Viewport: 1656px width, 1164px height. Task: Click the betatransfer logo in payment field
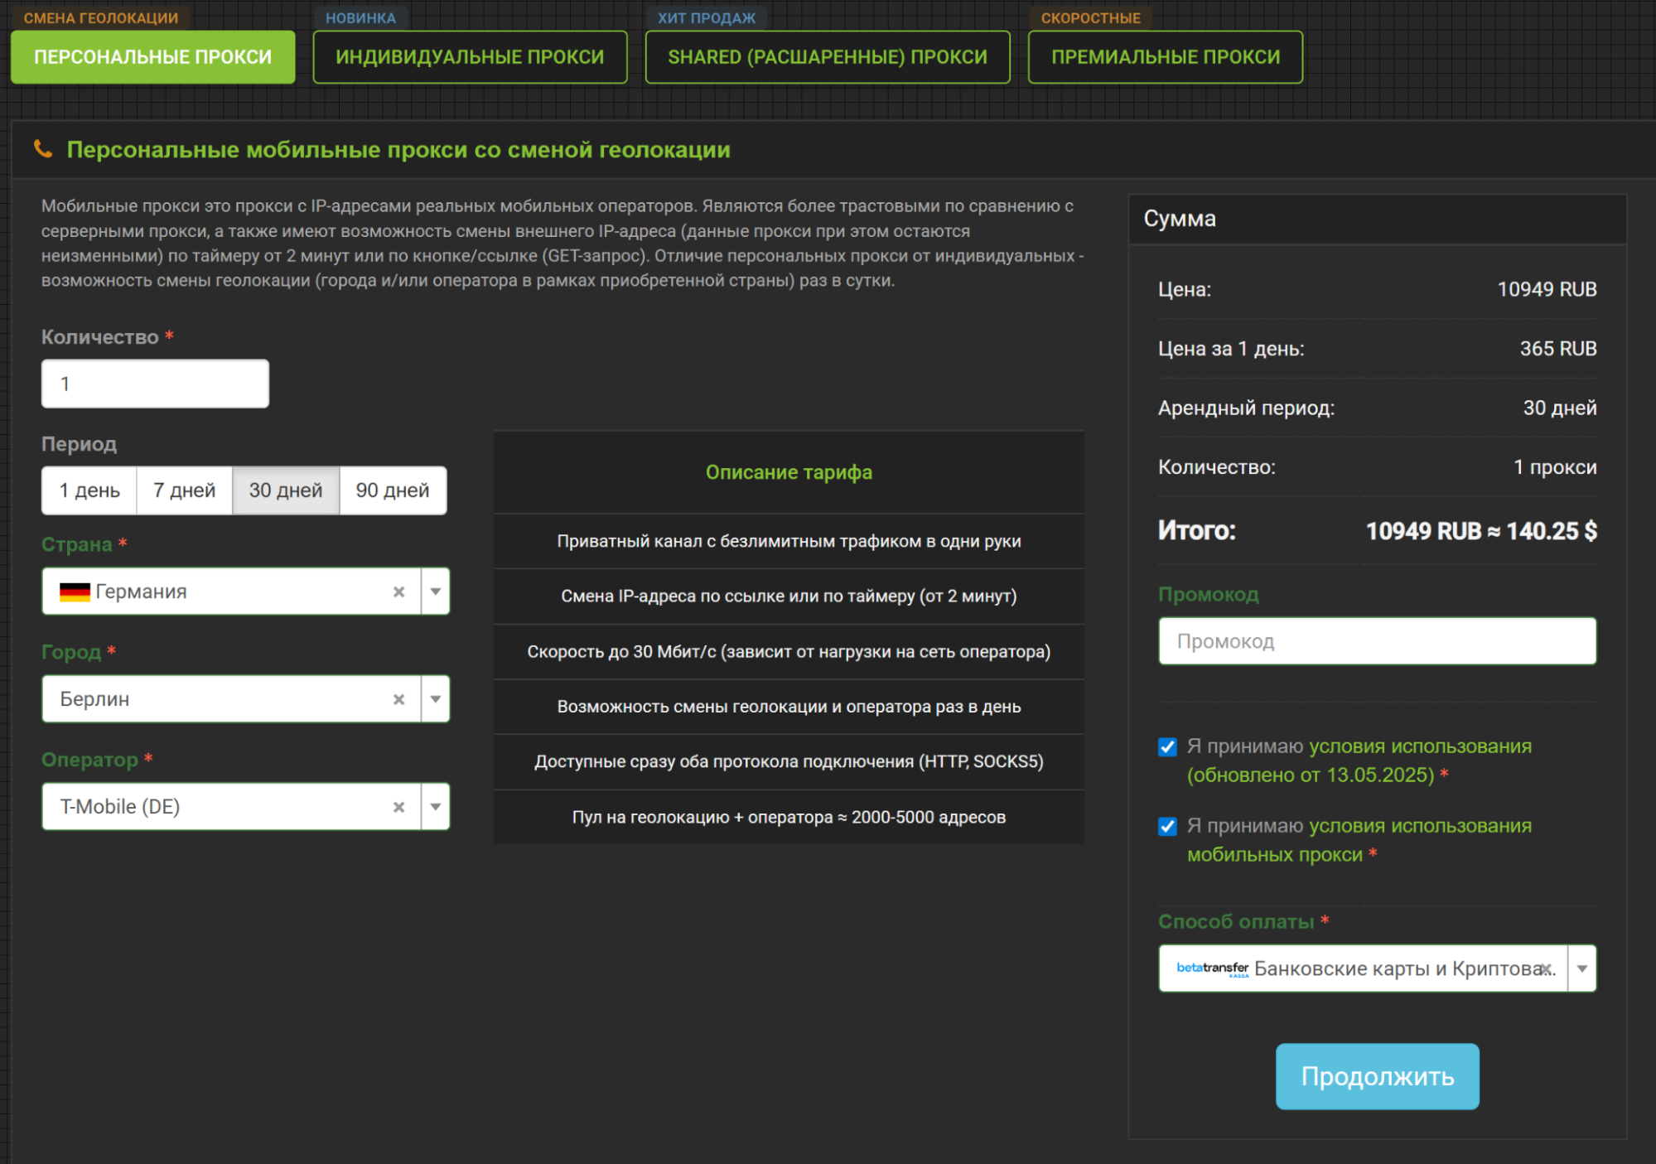[x=1212, y=968]
